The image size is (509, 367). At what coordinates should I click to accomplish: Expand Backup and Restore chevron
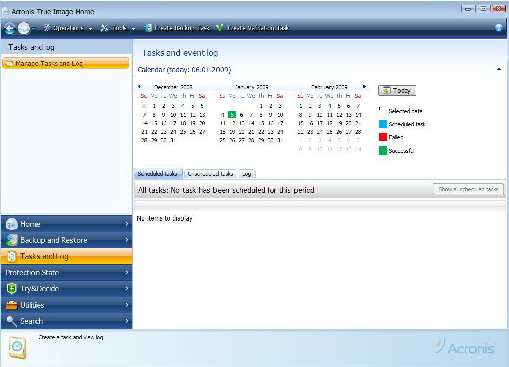point(127,240)
